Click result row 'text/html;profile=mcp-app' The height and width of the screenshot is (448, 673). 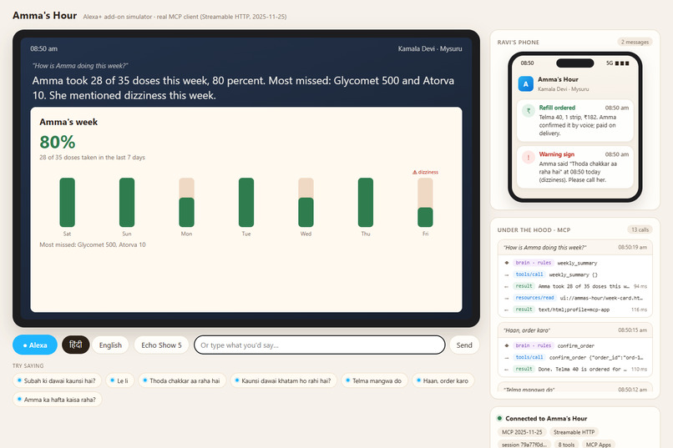pos(575,310)
